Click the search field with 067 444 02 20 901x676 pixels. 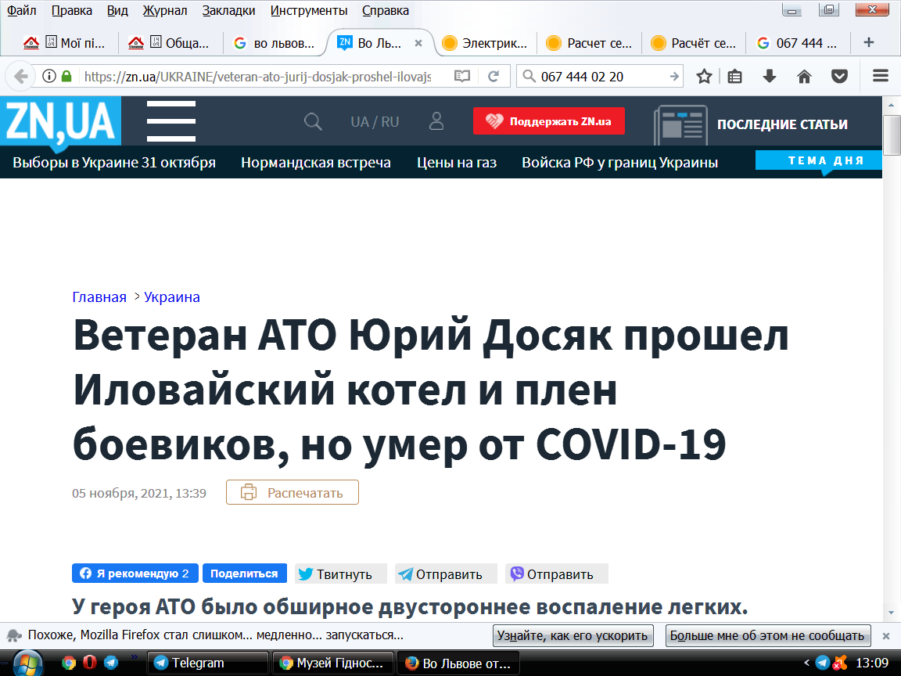(x=601, y=77)
